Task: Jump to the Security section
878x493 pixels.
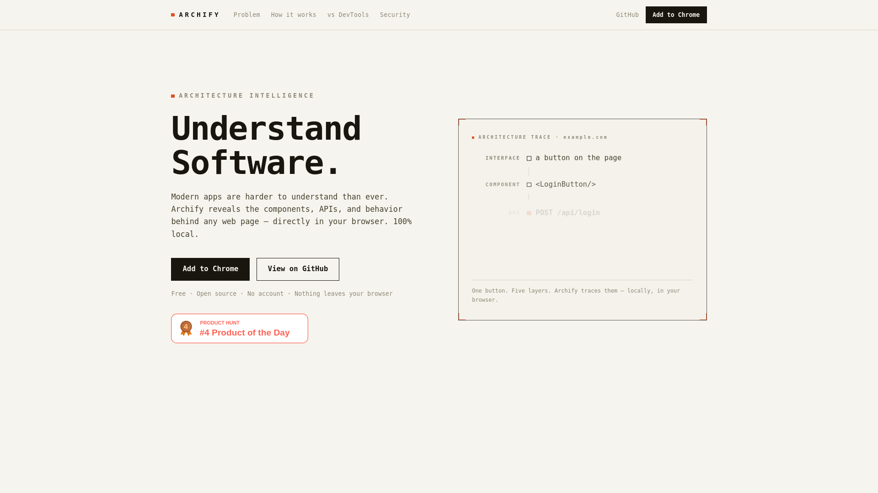Action: coord(395,15)
